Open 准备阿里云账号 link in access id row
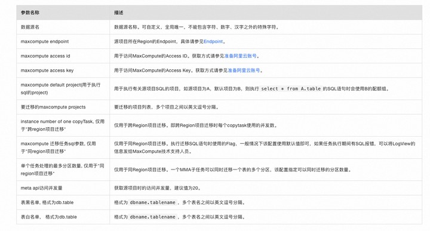This screenshot has height=231, width=430. pos(241,56)
